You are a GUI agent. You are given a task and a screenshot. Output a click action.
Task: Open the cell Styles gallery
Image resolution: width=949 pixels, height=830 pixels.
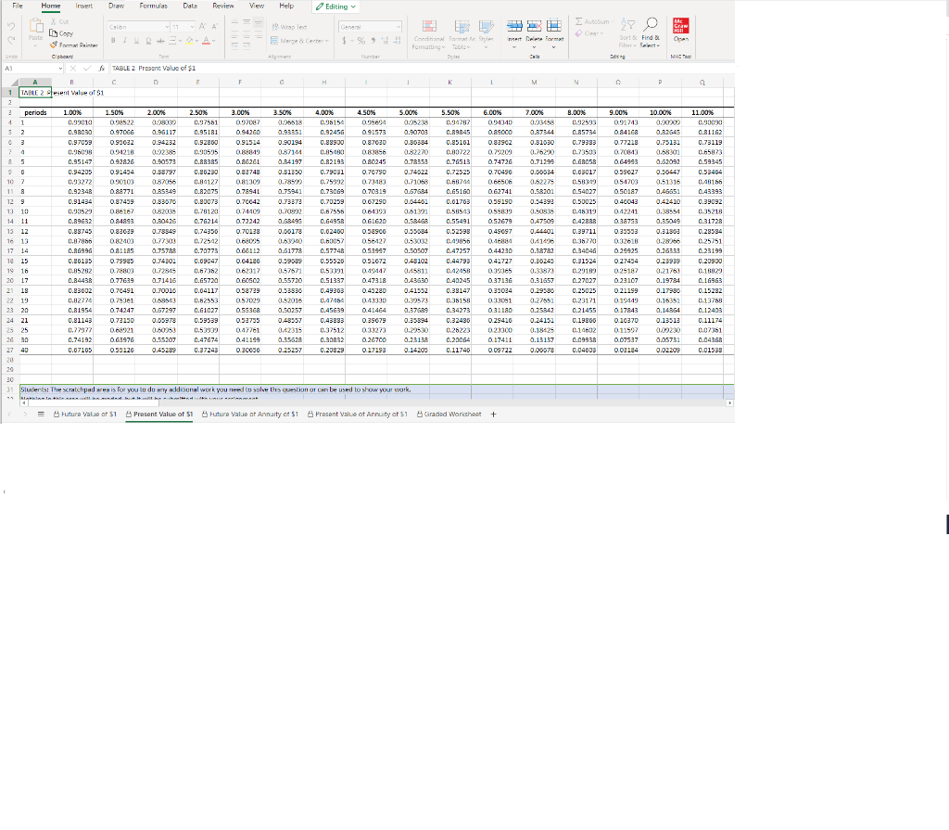pos(486,34)
